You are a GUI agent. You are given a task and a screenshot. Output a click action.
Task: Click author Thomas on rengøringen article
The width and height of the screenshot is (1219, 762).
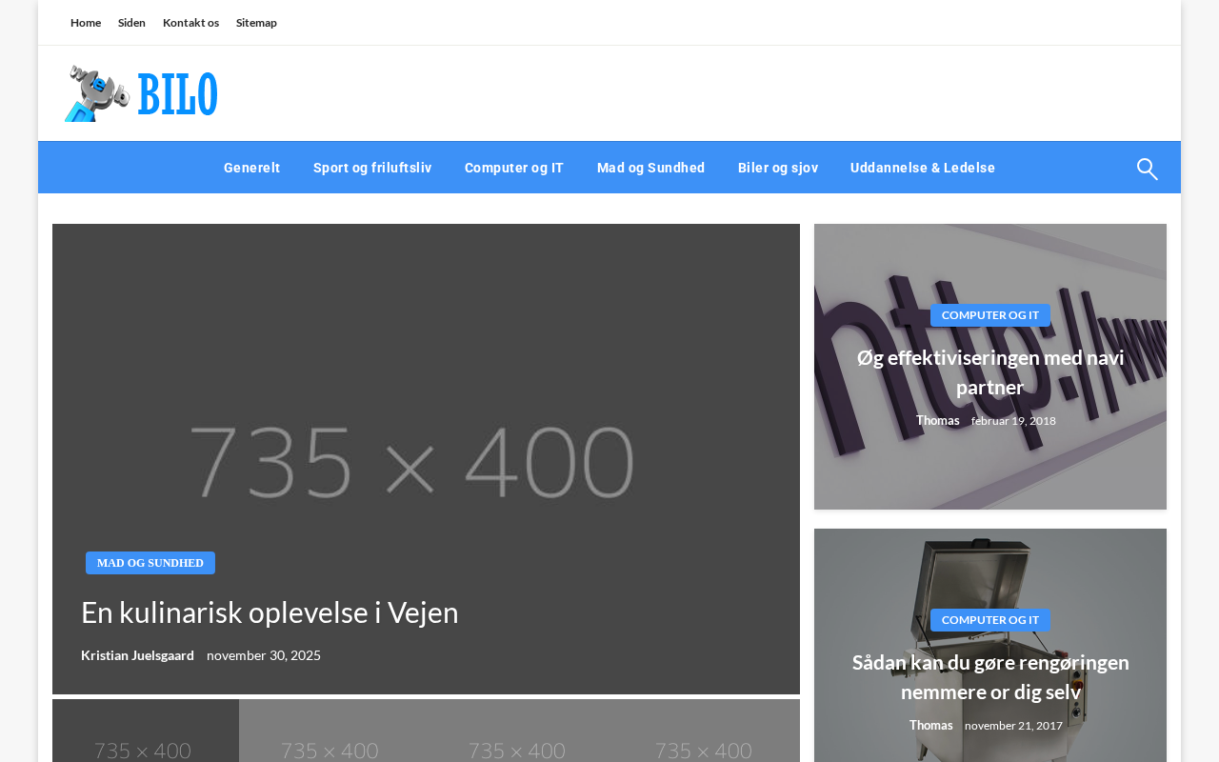click(x=931, y=725)
